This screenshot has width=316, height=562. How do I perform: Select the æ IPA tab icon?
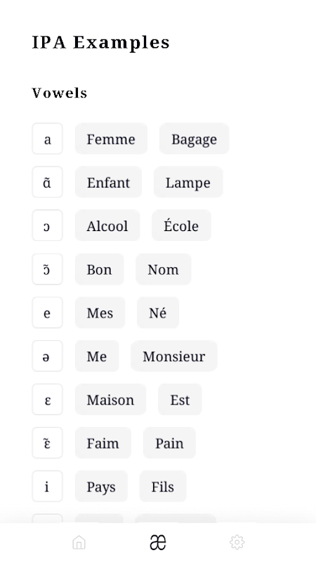[x=157, y=542]
